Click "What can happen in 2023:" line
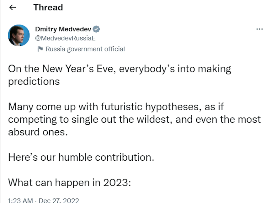 click(69, 182)
